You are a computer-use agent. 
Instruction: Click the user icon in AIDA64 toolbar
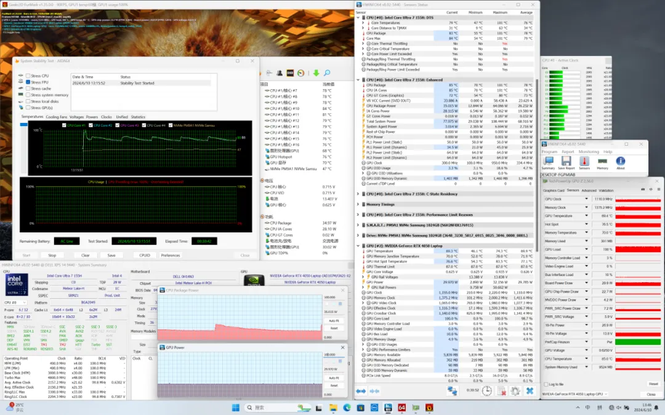(x=280, y=73)
